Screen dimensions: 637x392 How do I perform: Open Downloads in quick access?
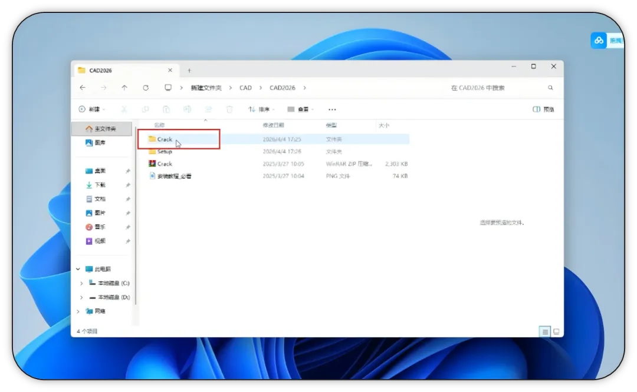96,185
